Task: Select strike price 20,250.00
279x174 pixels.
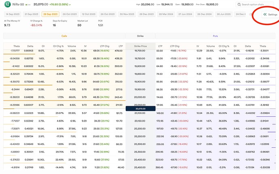Action: click(140, 136)
